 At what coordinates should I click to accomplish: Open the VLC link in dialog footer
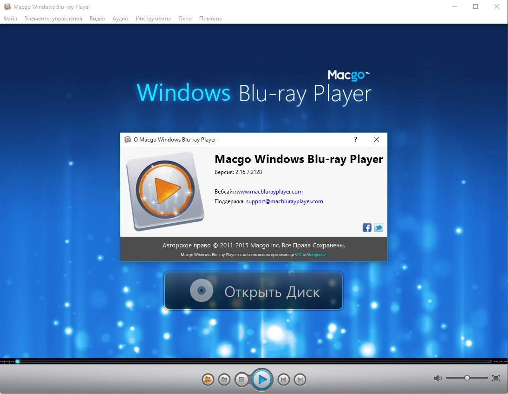[299, 255]
